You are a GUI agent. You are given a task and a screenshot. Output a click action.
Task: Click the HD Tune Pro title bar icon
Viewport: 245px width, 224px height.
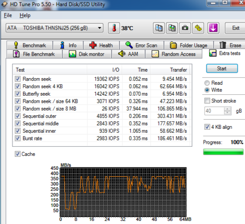coord(4,4)
